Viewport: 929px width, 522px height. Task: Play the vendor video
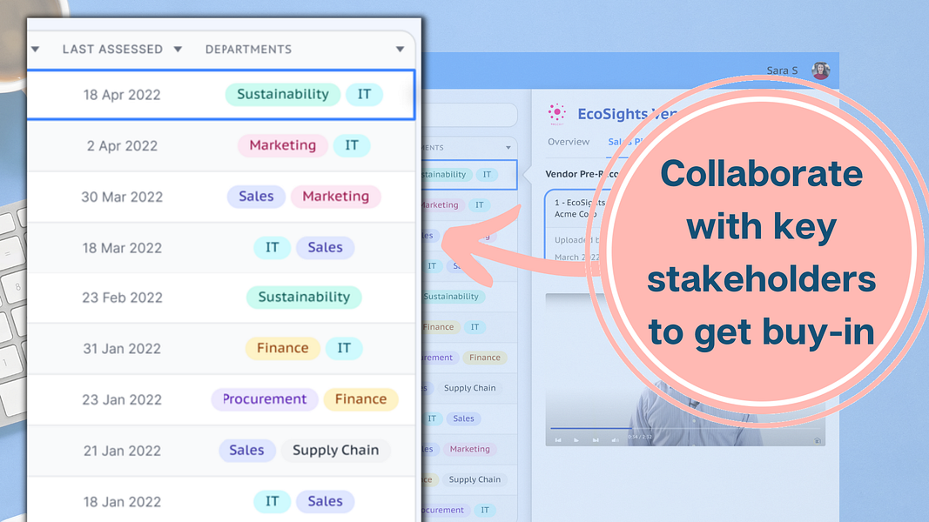pos(576,439)
